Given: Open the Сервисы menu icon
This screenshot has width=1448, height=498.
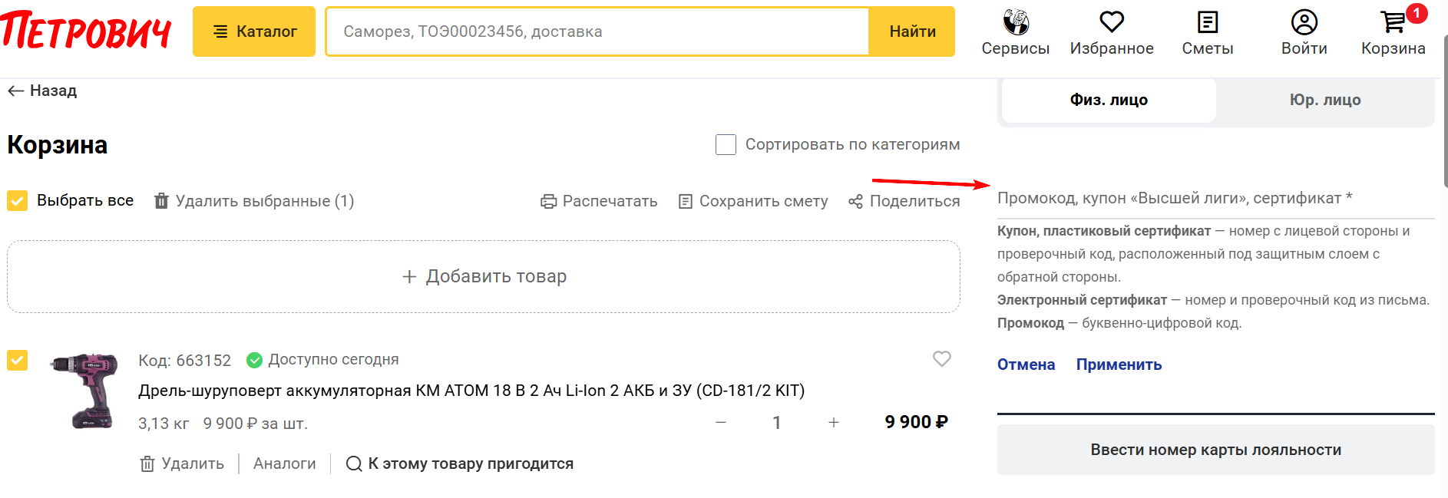Looking at the screenshot, I should click(x=1015, y=21).
